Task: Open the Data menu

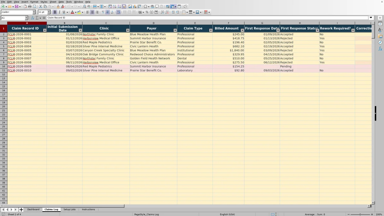Action: pos(61,2)
